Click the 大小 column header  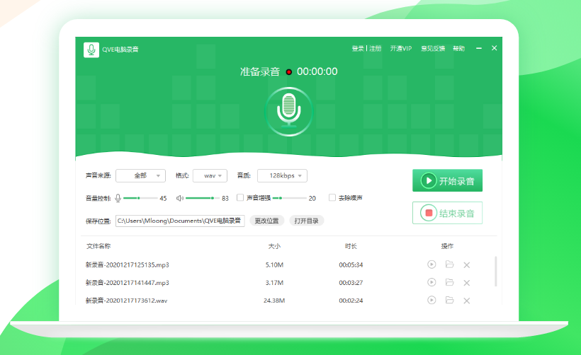pyautogui.click(x=274, y=246)
